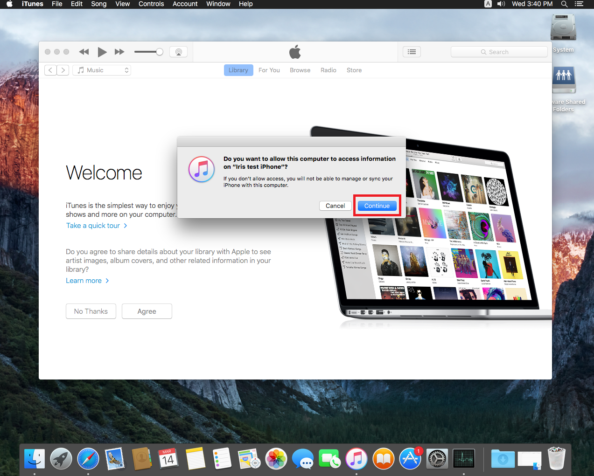Open the Apple menu
This screenshot has height=476, width=594.
pyautogui.click(x=9, y=4)
